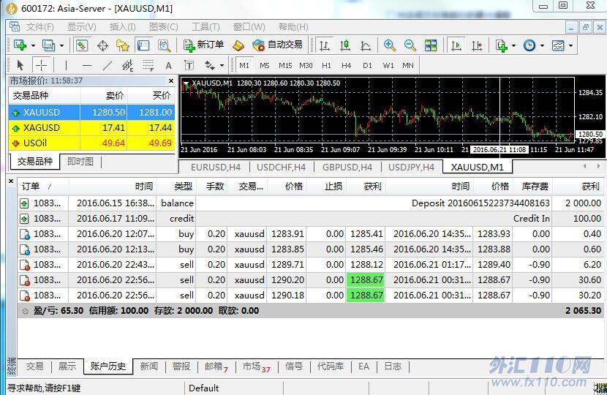Zoom out on the chart

point(410,45)
